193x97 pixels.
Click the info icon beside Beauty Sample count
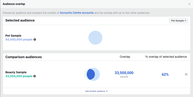pyautogui.click(x=35, y=76)
